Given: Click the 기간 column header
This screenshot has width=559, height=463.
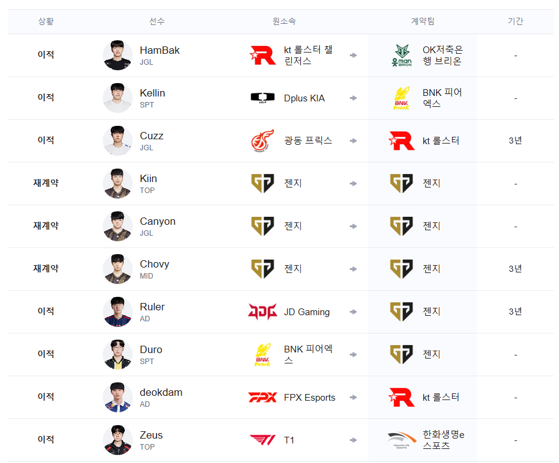Looking at the screenshot, I should click(516, 21).
